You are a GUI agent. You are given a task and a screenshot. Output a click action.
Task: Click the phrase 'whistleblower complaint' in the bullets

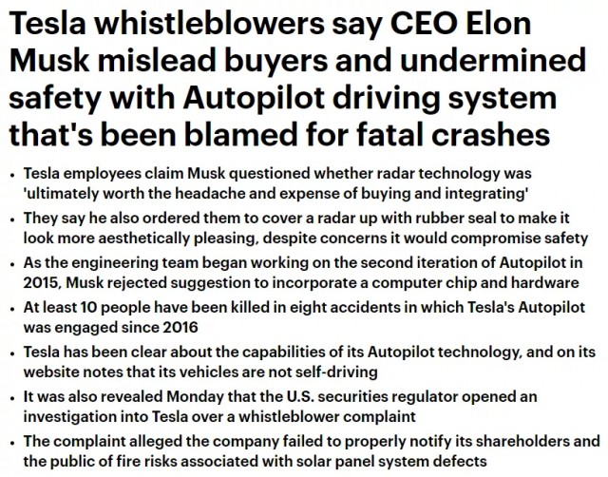(x=327, y=416)
